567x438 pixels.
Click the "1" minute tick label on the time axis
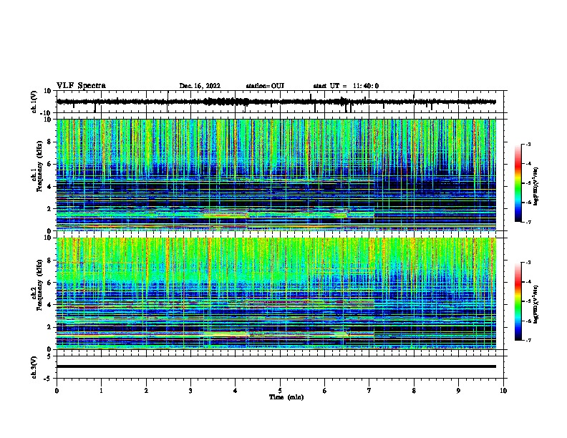point(101,391)
